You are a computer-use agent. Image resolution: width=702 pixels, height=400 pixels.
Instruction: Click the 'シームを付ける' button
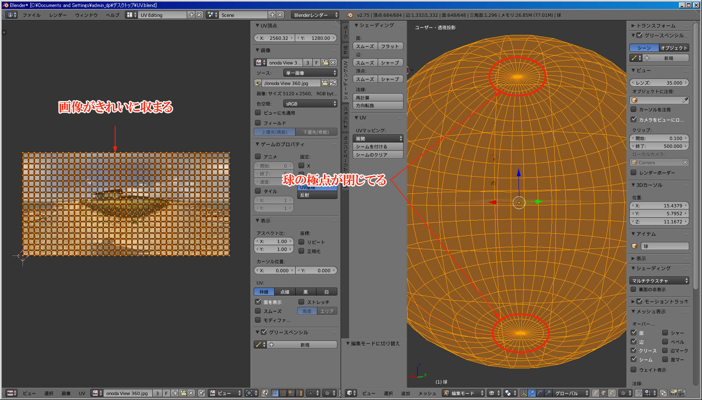pyautogui.click(x=378, y=147)
